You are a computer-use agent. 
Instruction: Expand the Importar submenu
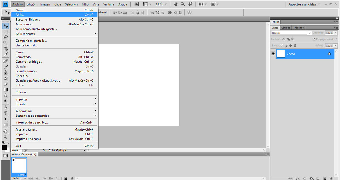click(x=55, y=99)
